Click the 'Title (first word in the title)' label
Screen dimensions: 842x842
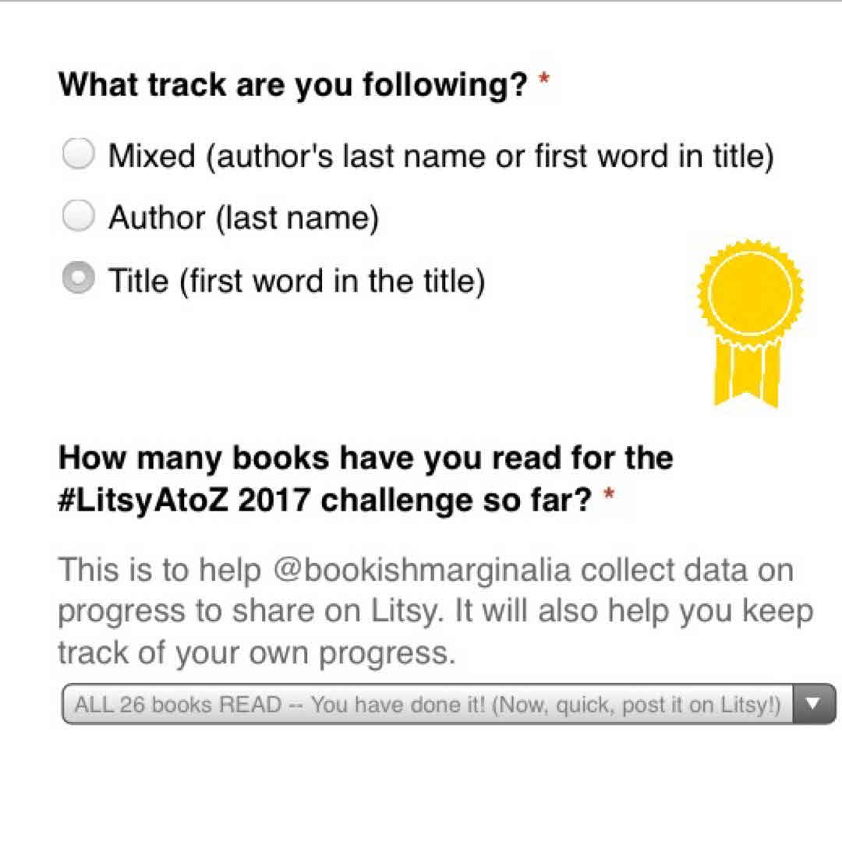[296, 281]
